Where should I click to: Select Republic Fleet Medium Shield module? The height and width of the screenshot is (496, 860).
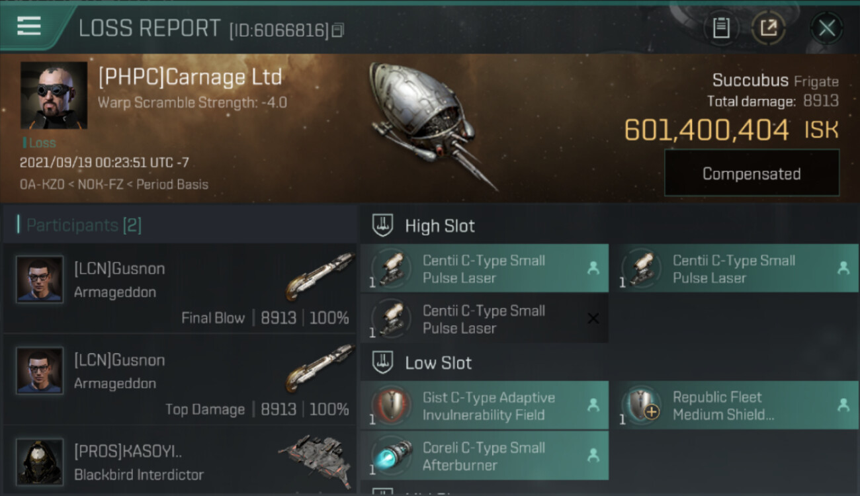click(735, 405)
